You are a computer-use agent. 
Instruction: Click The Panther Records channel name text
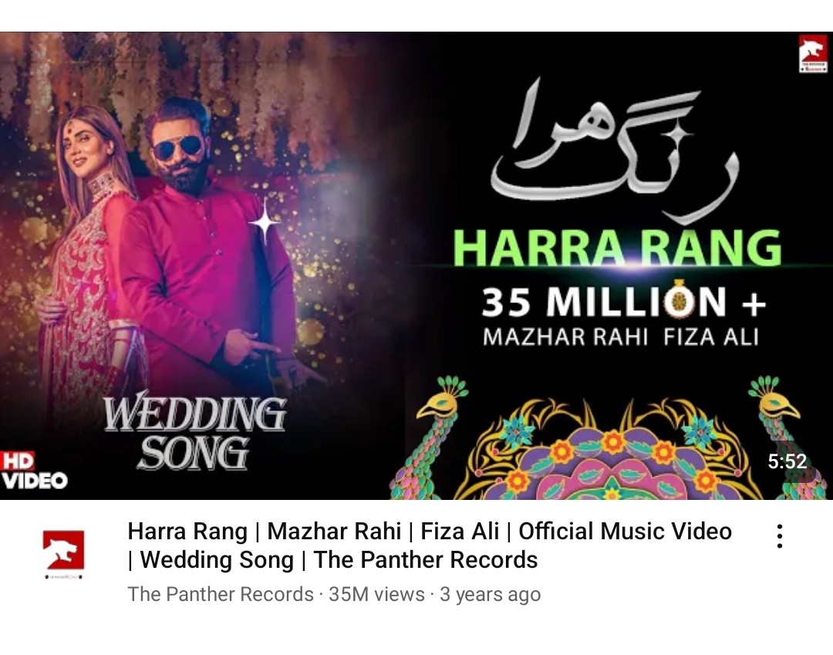pyautogui.click(x=221, y=595)
